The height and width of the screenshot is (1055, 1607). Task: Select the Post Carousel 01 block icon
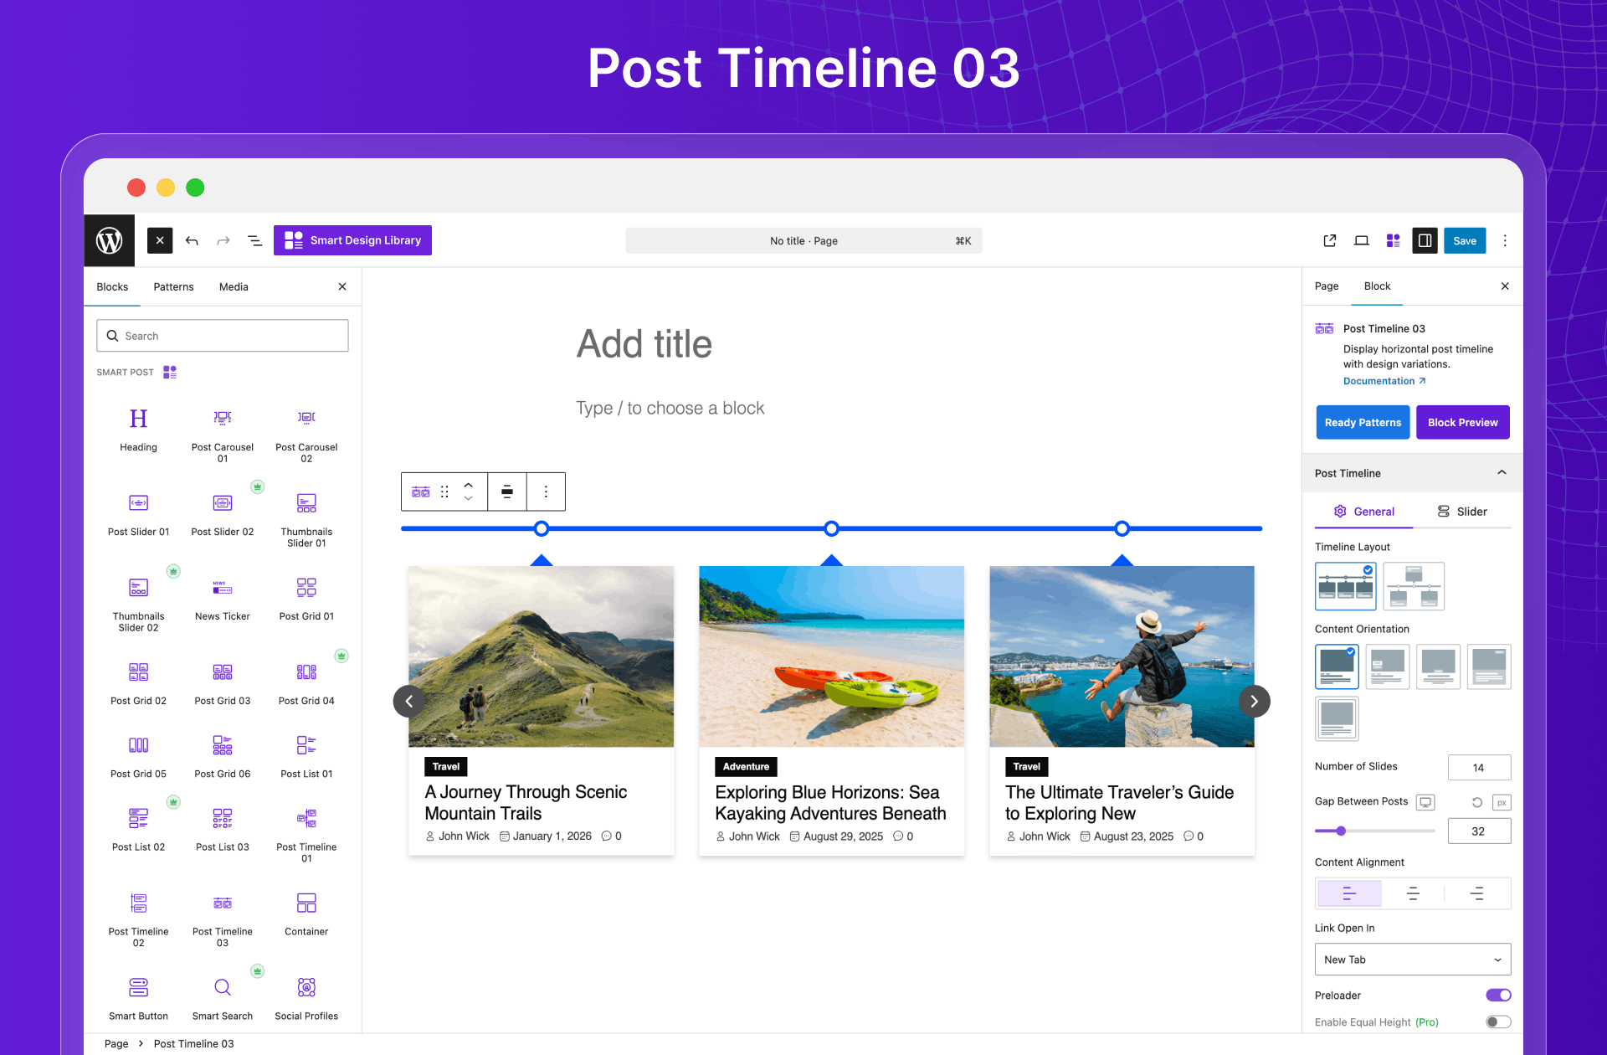click(x=223, y=419)
